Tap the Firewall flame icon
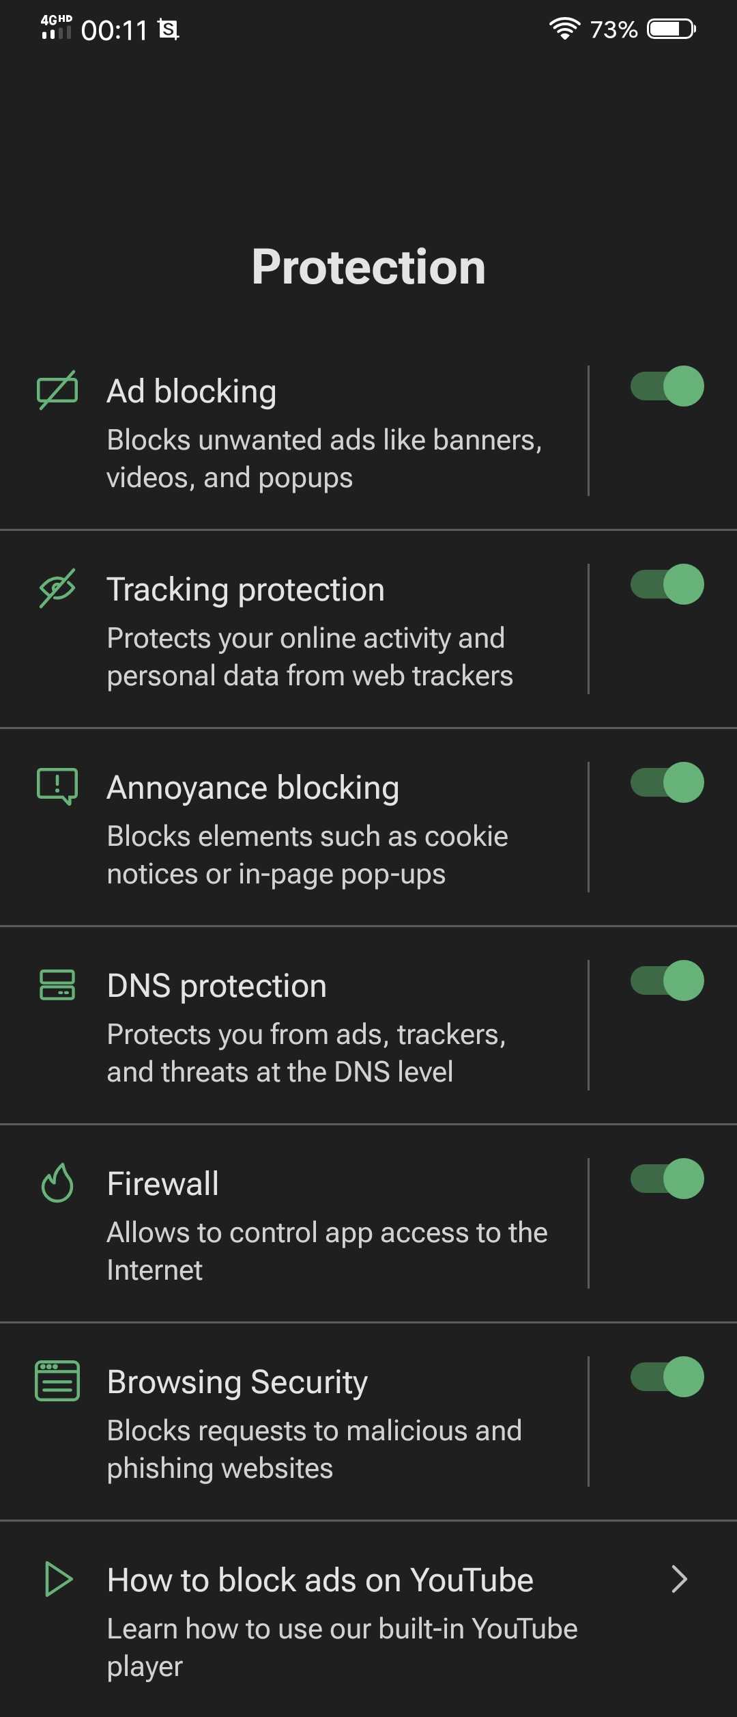The width and height of the screenshot is (737, 1717). [57, 1183]
